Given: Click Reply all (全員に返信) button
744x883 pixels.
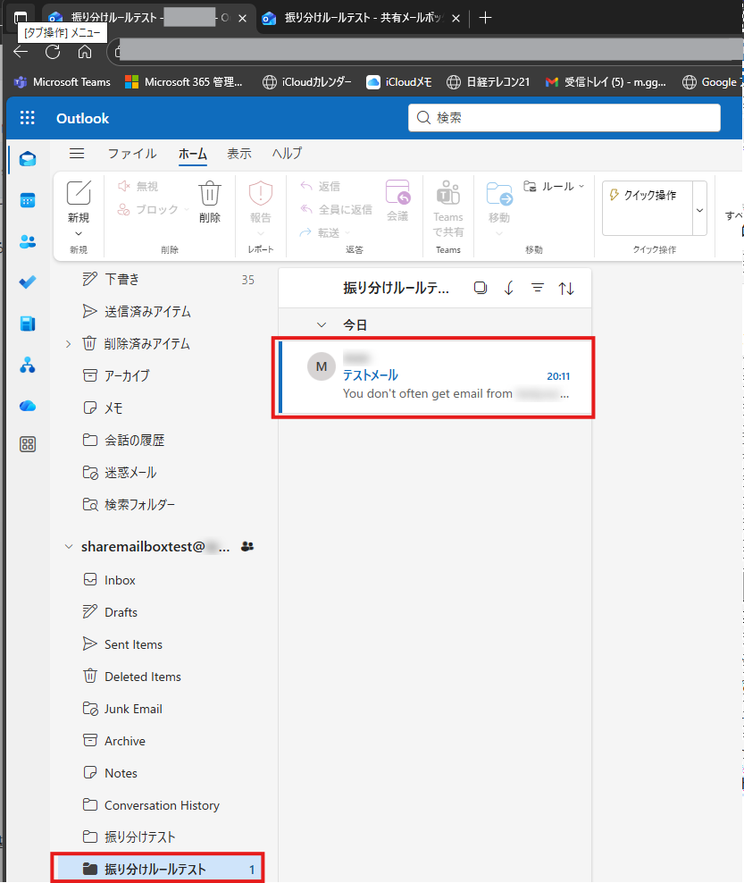Looking at the screenshot, I should click(336, 209).
